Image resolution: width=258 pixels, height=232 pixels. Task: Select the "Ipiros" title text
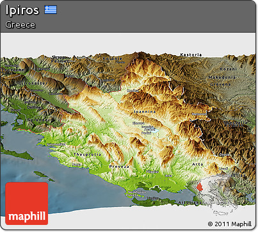[x=22, y=10]
